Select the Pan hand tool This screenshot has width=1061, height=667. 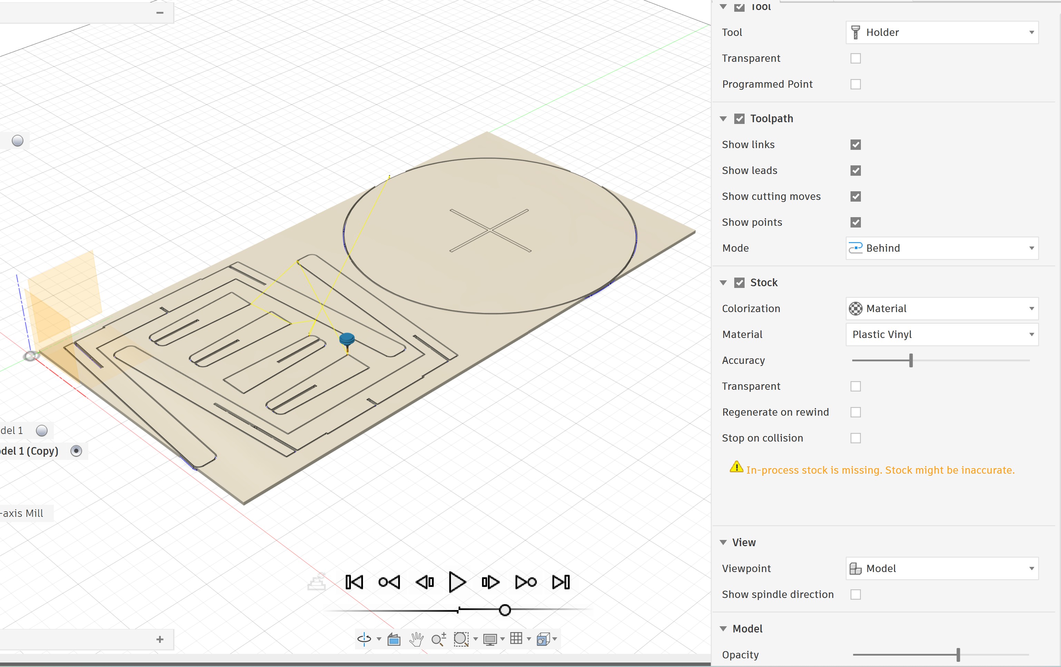pyautogui.click(x=416, y=639)
